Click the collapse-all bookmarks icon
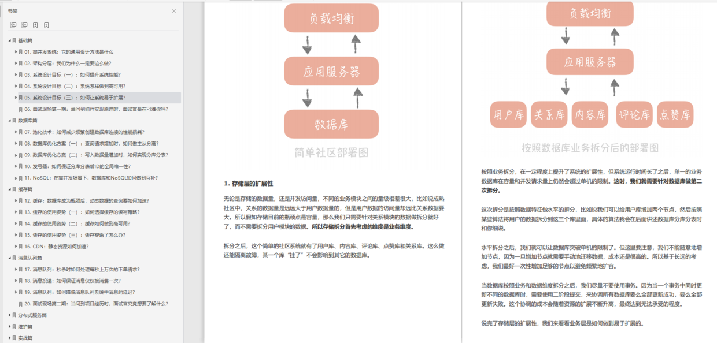Screen dimensions: 717x343 [24, 25]
